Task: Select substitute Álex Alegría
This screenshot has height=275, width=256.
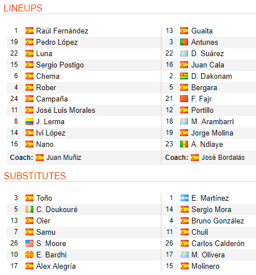Action: [x=56, y=266]
